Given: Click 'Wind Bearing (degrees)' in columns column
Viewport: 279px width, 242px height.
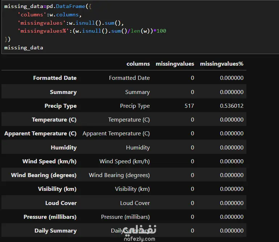Looking at the screenshot, I should coord(120,175).
